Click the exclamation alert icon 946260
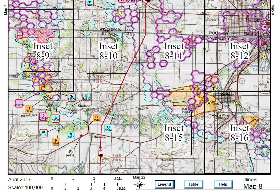Image resolution: width=280 pixels, height=190 pixels. 19,103
